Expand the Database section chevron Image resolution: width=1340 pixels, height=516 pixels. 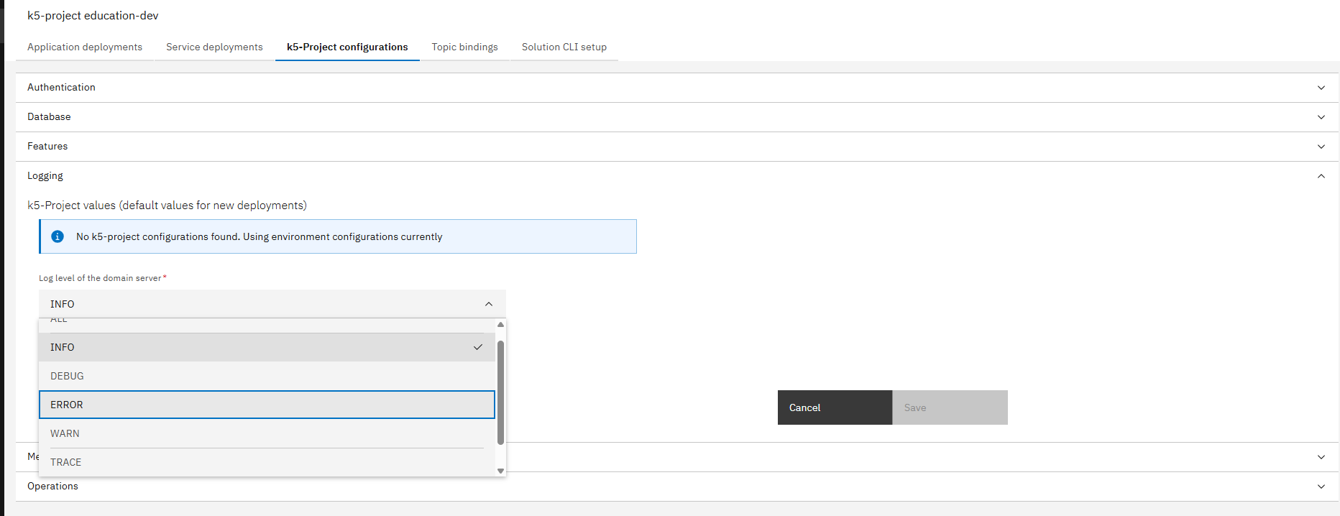[1321, 117]
